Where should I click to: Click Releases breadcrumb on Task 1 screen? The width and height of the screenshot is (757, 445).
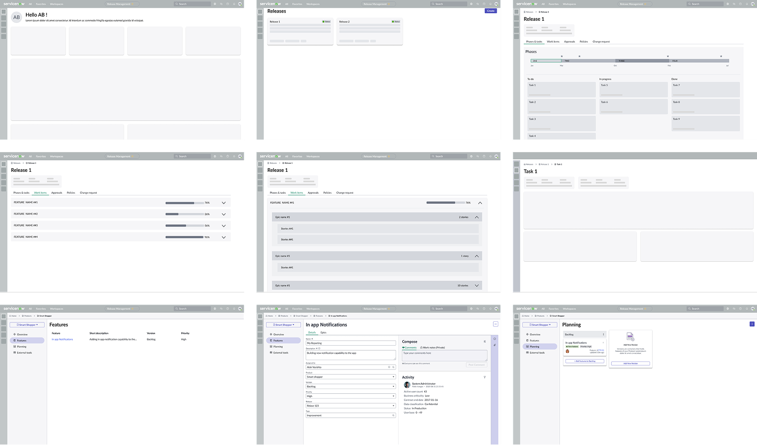pyautogui.click(x=529, y=164)
